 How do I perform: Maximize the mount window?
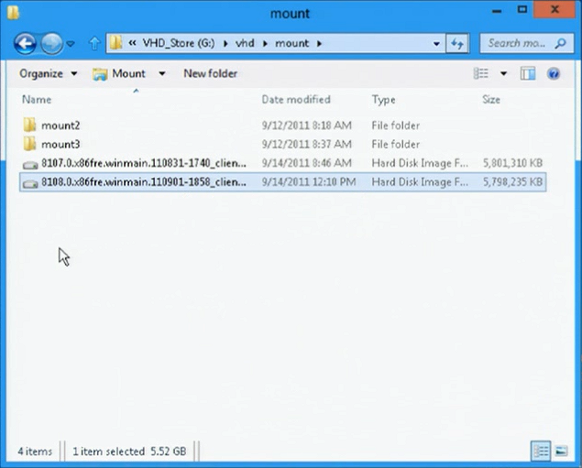pyautogui.click(x=522, y=10)
